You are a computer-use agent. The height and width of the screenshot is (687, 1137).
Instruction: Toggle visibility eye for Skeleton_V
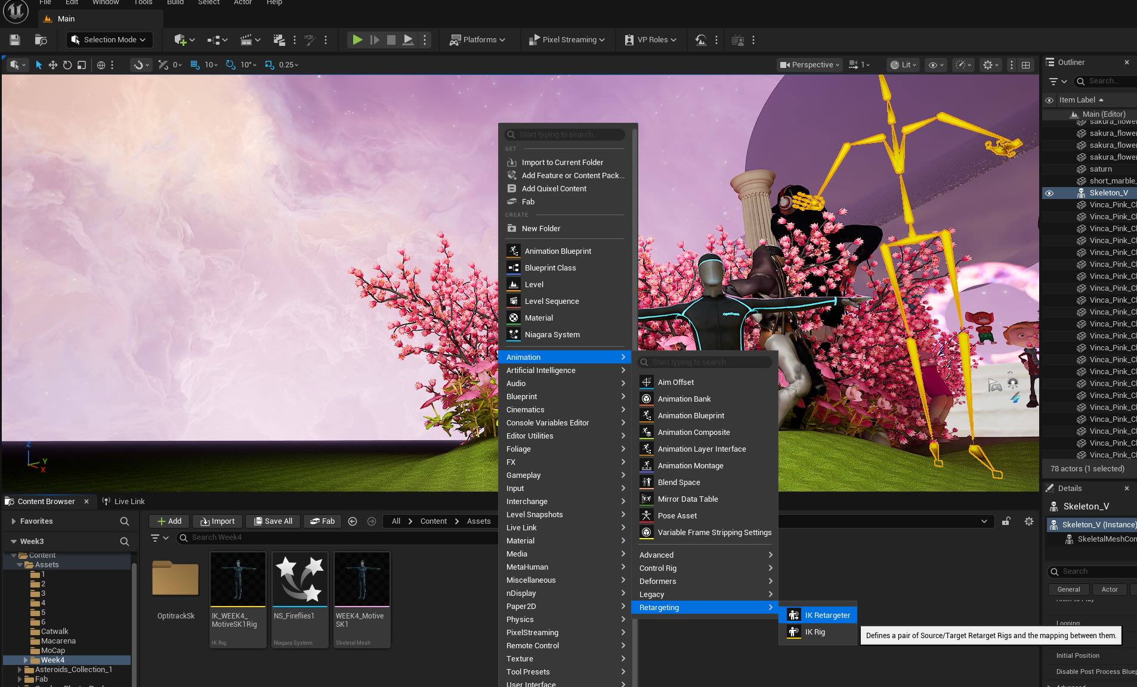tap(1049, 193)
